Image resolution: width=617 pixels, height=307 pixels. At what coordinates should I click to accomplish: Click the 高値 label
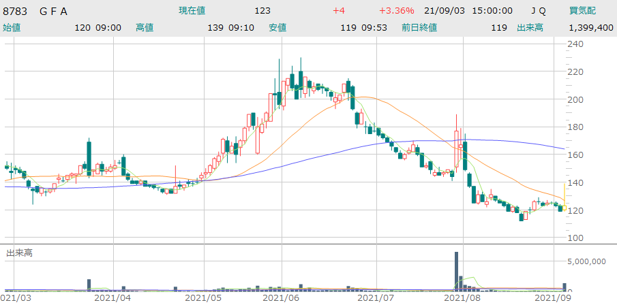[145, 28]
